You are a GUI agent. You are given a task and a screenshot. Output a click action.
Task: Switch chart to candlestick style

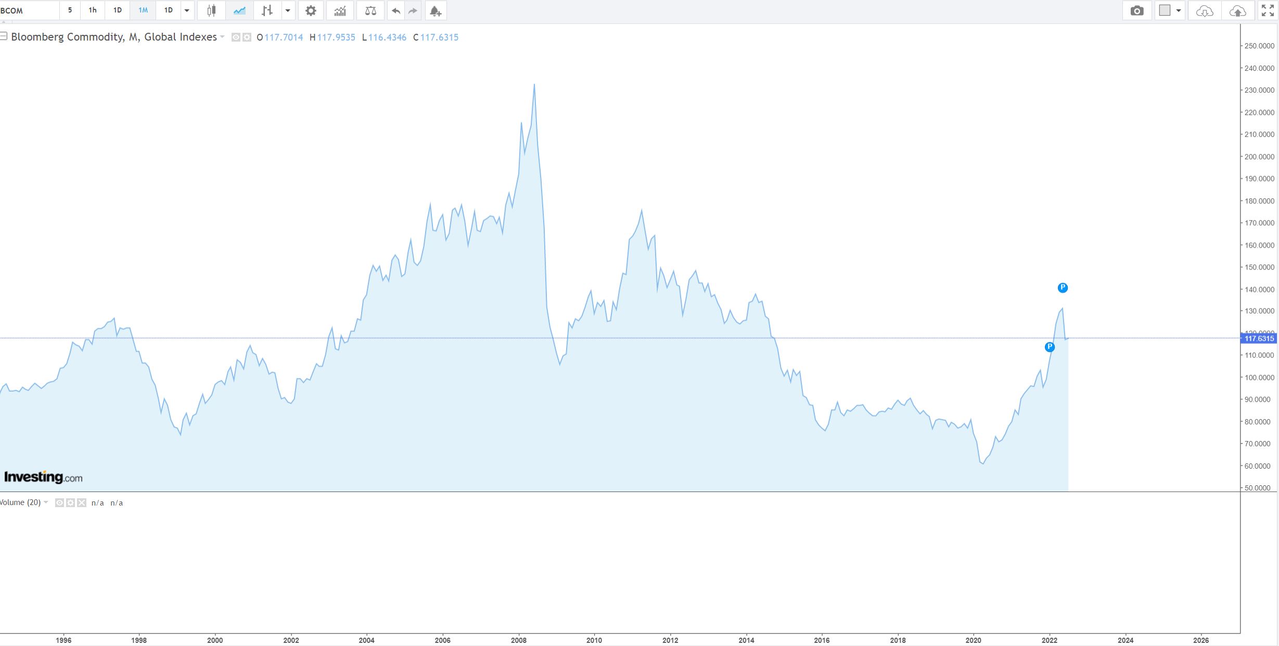coord(211,11)
